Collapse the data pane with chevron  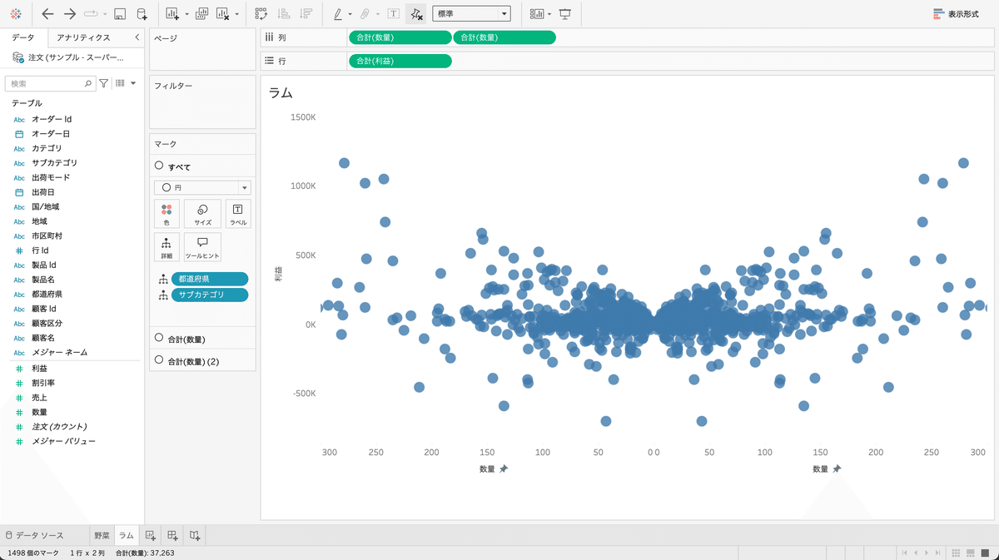[137, 37]
